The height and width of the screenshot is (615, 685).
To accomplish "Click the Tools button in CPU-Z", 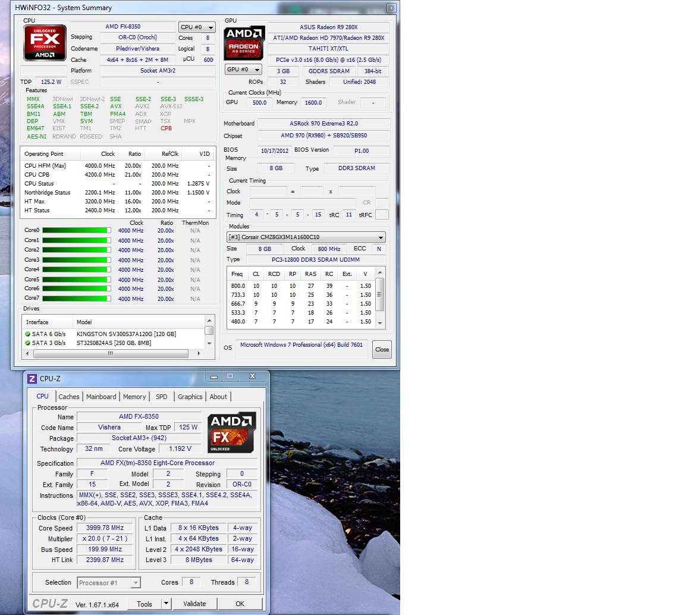I will click(144, 604).
